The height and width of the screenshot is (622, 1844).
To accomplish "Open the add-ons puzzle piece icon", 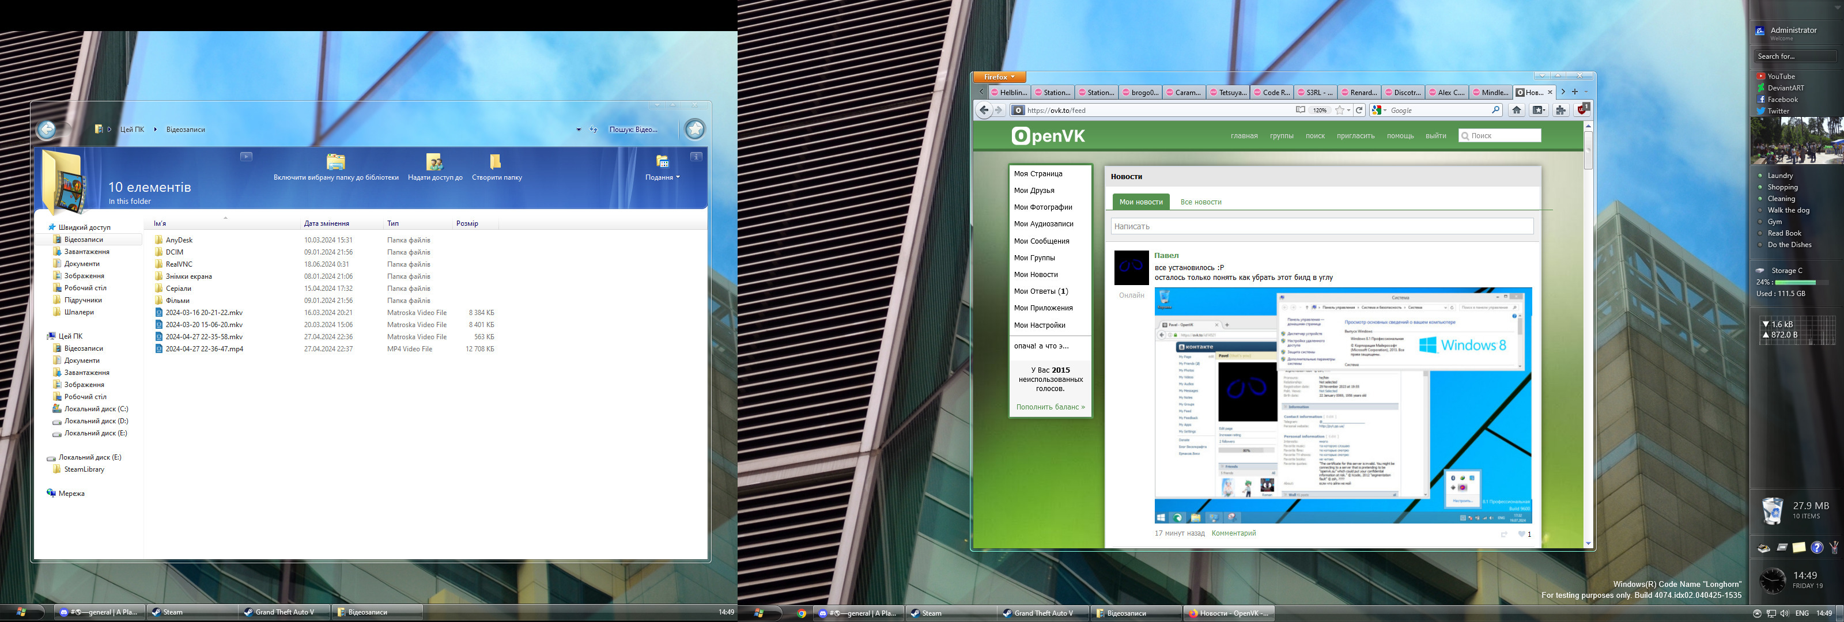I will pyautogui.click(x=1560, y=110).
